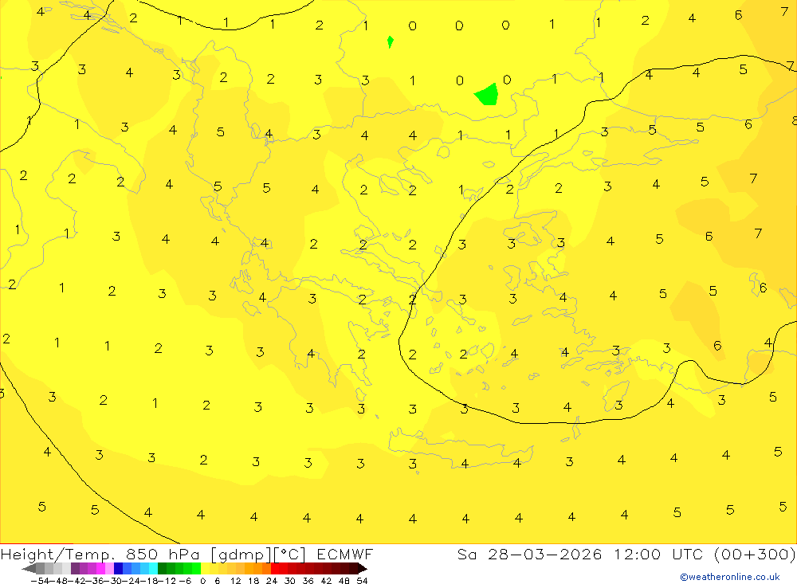Click the '54' legend scale label at right end
797x584 pixels.
[362, 581]
